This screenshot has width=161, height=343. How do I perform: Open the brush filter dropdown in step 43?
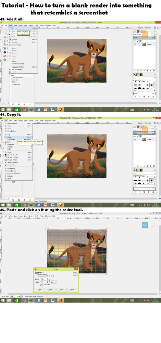pos(145,78)
